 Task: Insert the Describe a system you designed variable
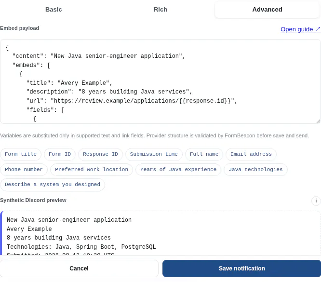click(53, 185)
